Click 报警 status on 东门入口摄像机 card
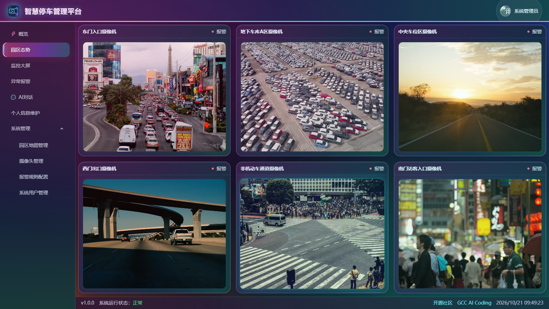 [x=219, y=32]
